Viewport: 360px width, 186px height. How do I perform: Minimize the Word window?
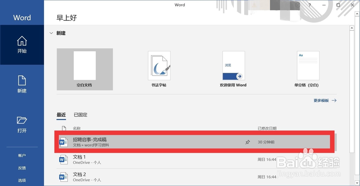pos(324,5)
